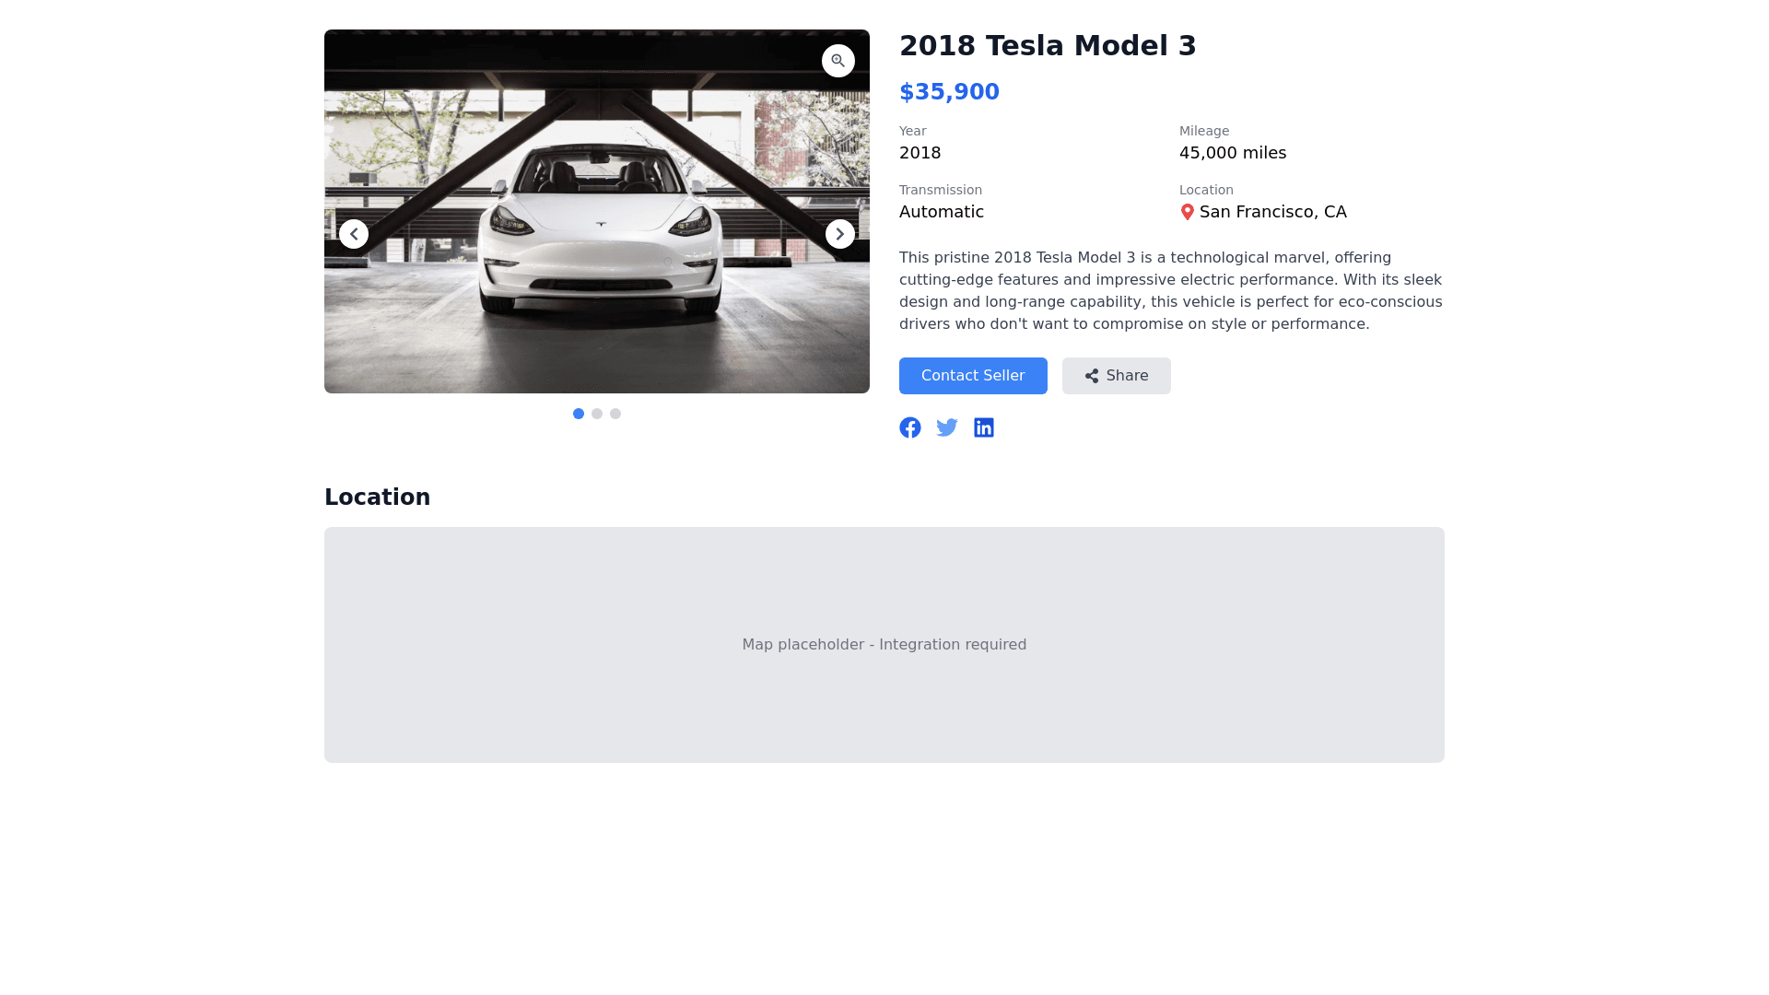Viewport: 1769px width, 995px height.
Task: Select the third carousel dot indicator
Action: (x=615, y=414)
